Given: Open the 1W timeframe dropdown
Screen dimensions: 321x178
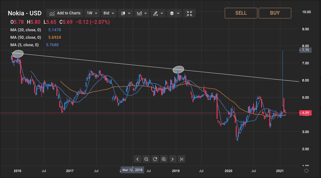Looking at the screenshot, I should click(92, 13).
